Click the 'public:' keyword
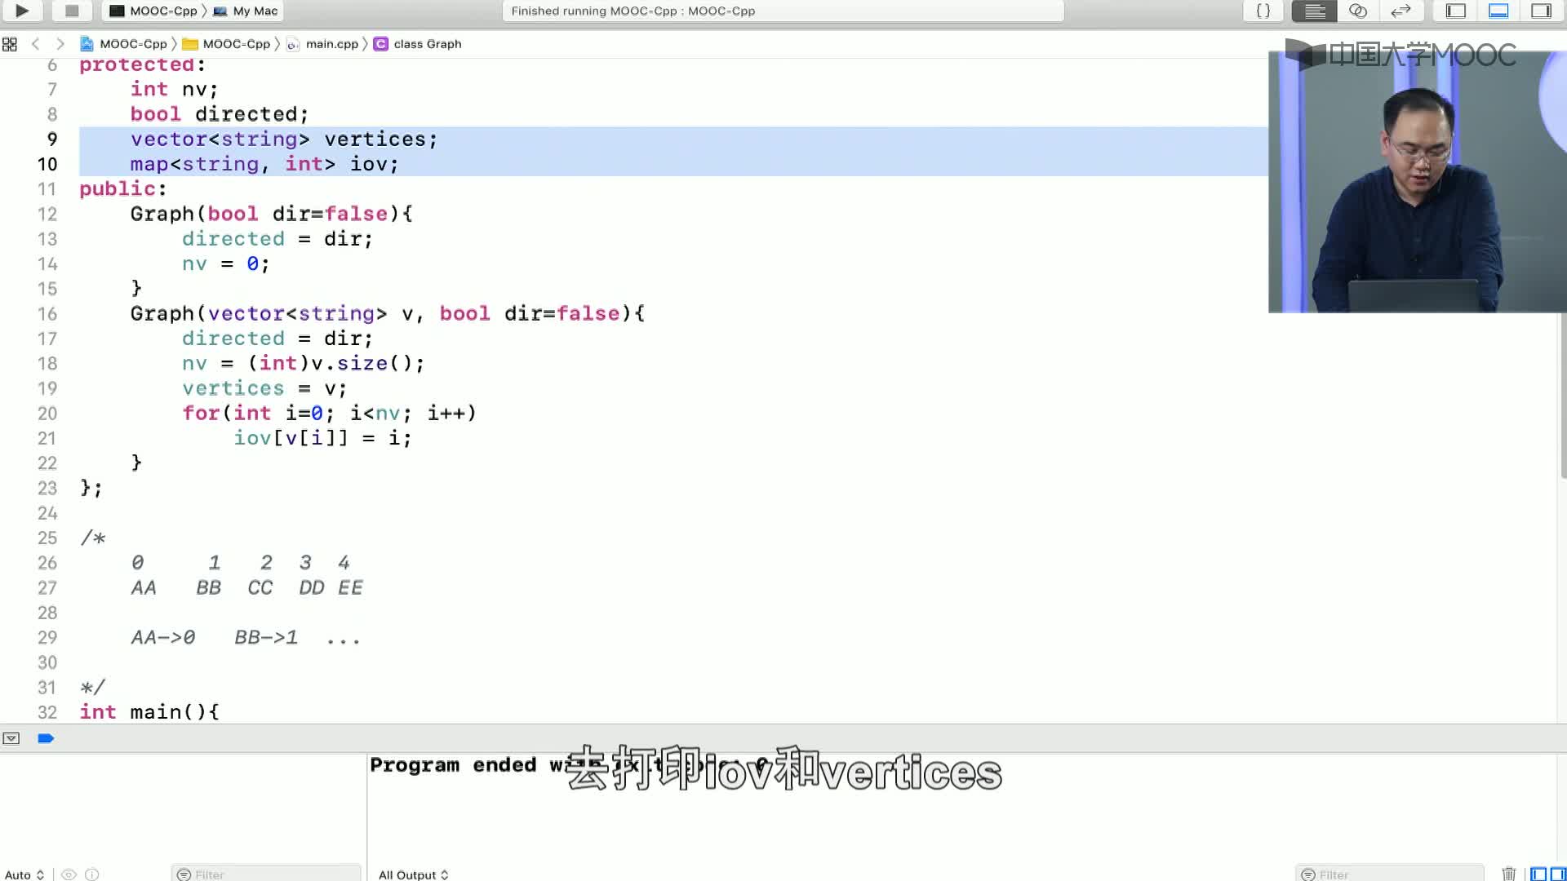The height and width of the screenshot is (881, 1567). click(x=122, y=189)
